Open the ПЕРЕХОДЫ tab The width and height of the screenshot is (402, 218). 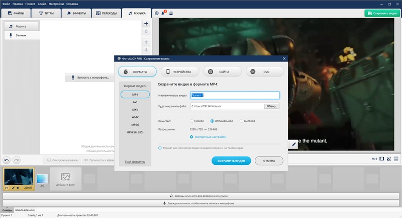[x=106, y=13]
